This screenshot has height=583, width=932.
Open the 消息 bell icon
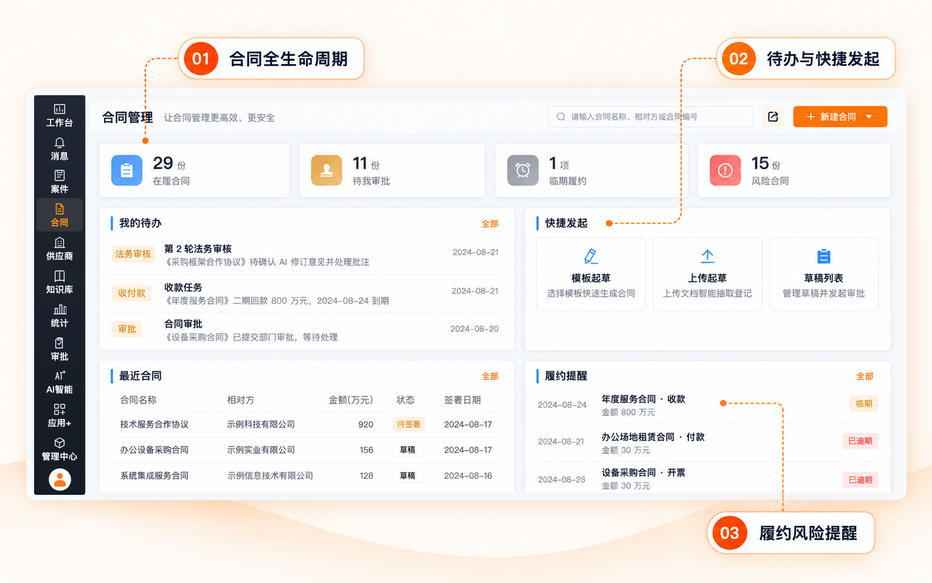point(59,149)
